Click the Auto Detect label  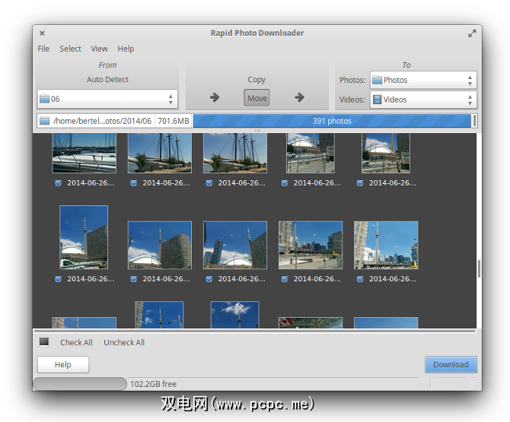(x=107, y=80)
